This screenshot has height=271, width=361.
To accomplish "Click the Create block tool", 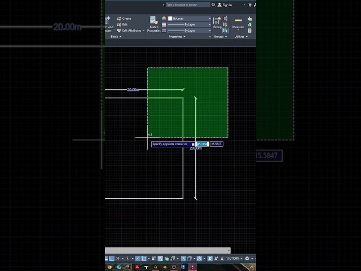I will (x=124, y=19).
